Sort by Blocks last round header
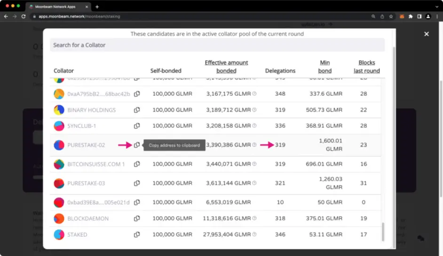443x256 pixels. [x=367, y=67]
